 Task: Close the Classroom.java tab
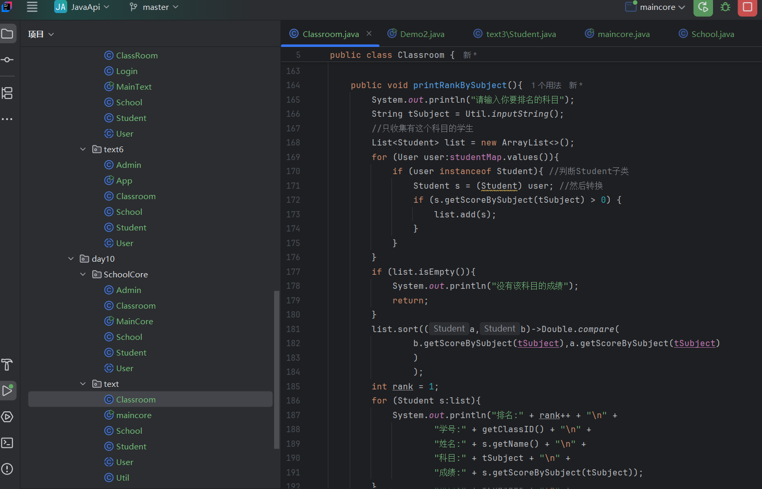pyautogui.click(x=369, y=33)
